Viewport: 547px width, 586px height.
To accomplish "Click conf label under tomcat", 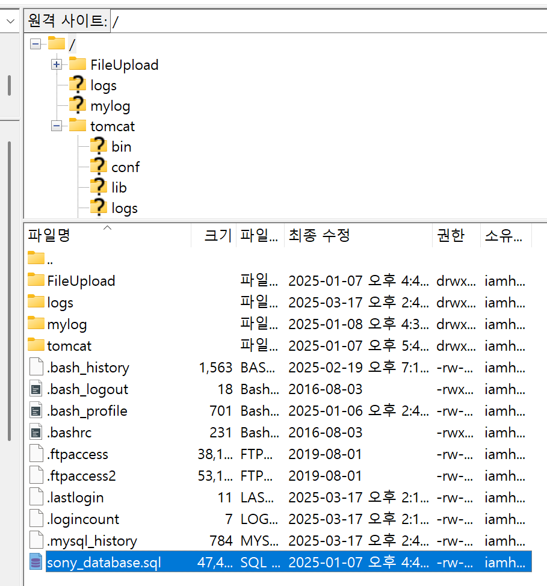I will pyautogui.click(x=125, y=167).
